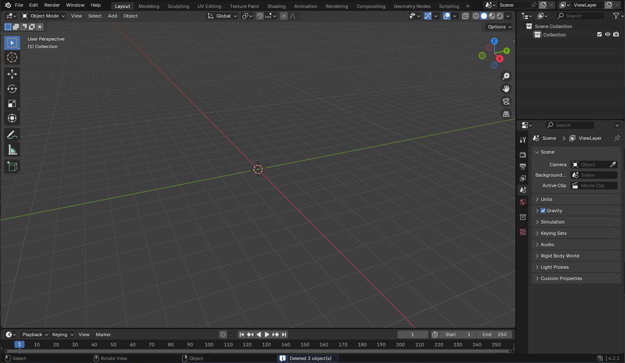Open the Texture properties tab (checker icon)
This screenshot has width=625, height=363.
pos(523,232)
